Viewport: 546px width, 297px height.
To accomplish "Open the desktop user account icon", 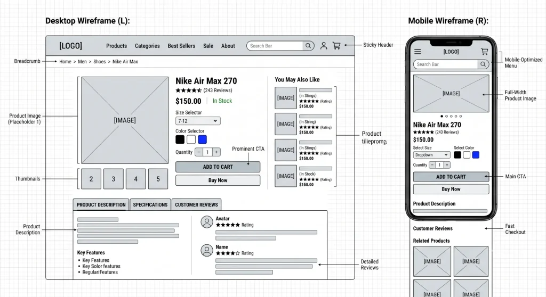I will point(324,46).
